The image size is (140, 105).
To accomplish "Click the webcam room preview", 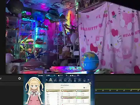I will click(x=73, y=37).
